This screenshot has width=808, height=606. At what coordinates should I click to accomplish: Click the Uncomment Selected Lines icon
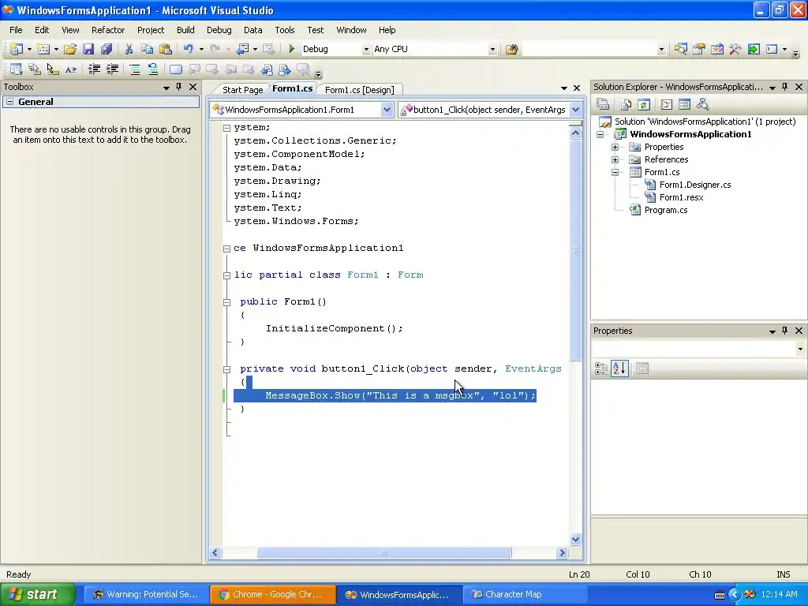click(152, 69)
